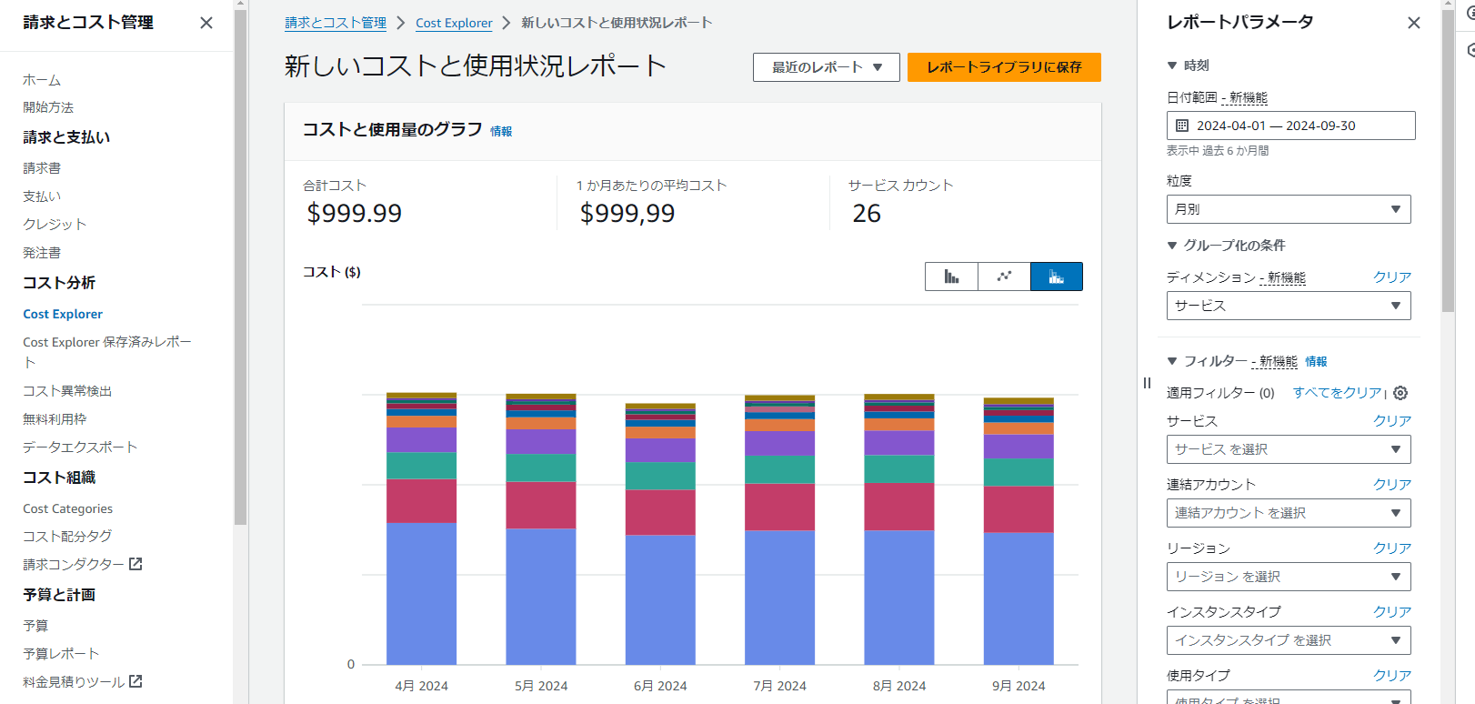Close the billing navigation sidebar

coord(206,23)
